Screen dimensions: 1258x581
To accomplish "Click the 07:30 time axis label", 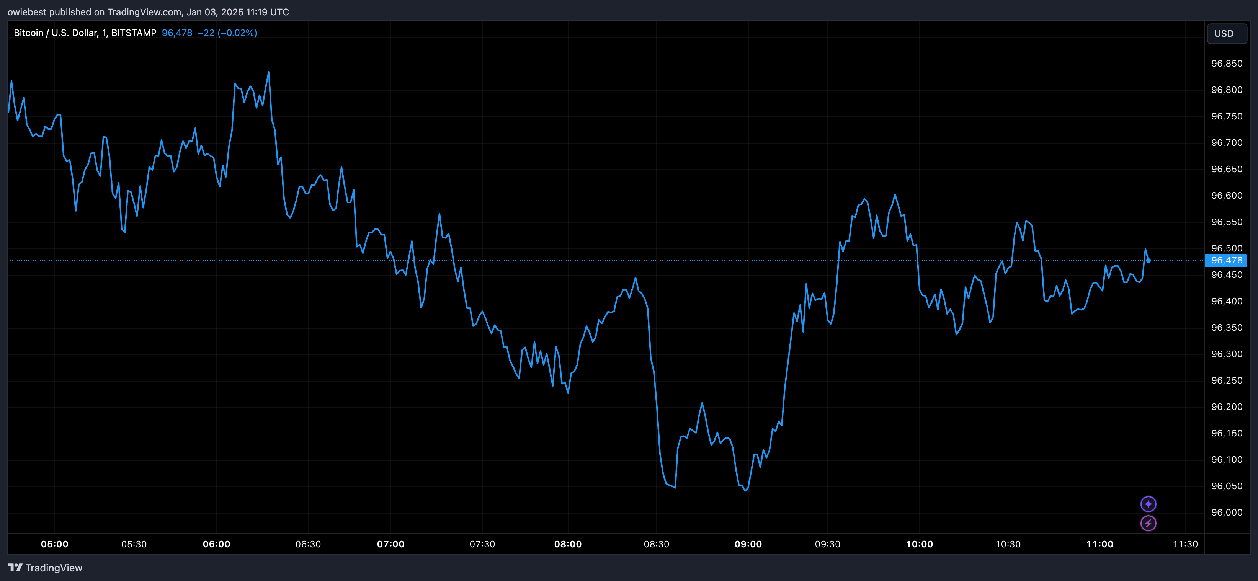I will [x=482, y=544].
